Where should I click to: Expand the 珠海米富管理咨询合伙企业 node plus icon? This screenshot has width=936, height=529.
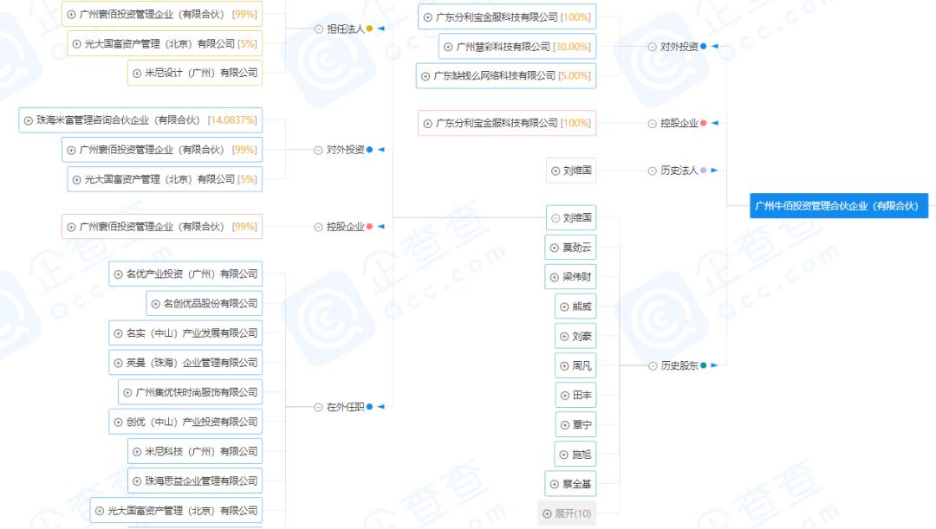click(28, 120)
